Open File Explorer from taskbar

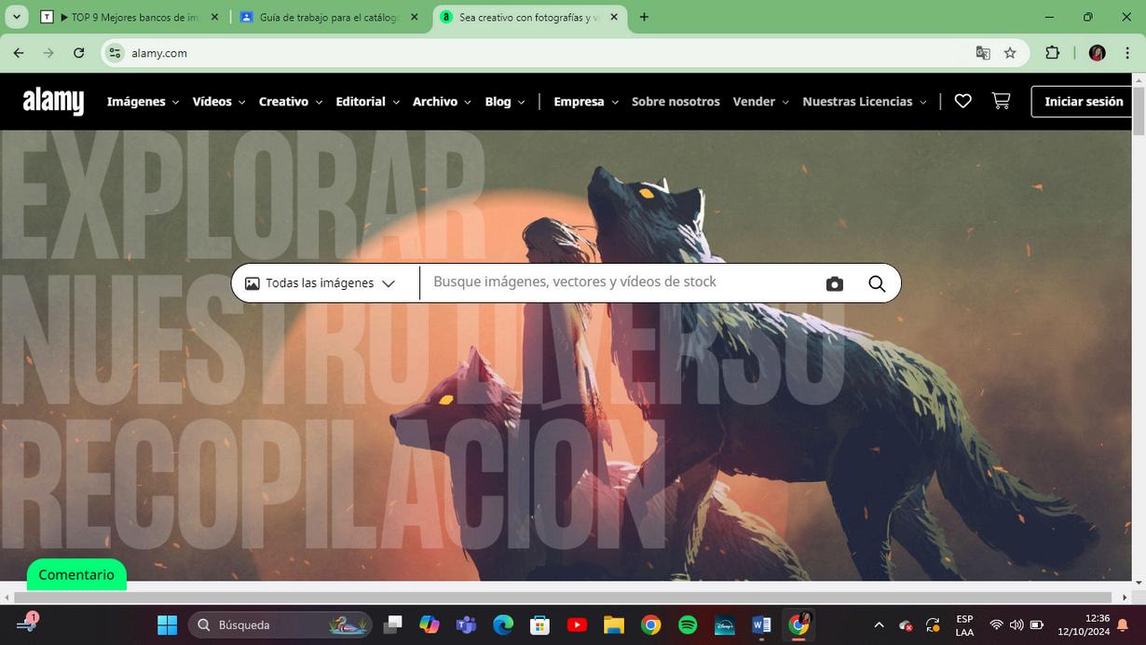[x=613, y=624]
